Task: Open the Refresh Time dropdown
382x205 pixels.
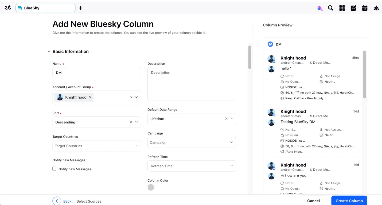Action: (x=192, y=166)
